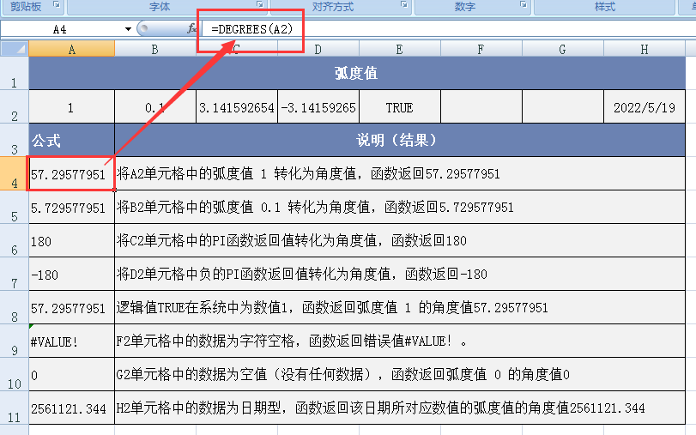Select cell A4 showing 57.29577951

tap(71, 173)
